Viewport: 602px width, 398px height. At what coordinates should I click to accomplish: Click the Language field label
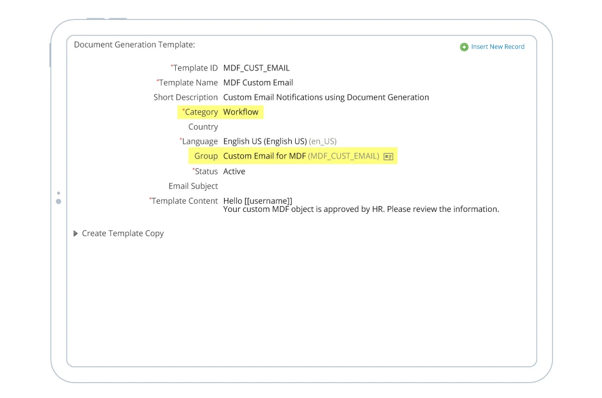point(199,141)
